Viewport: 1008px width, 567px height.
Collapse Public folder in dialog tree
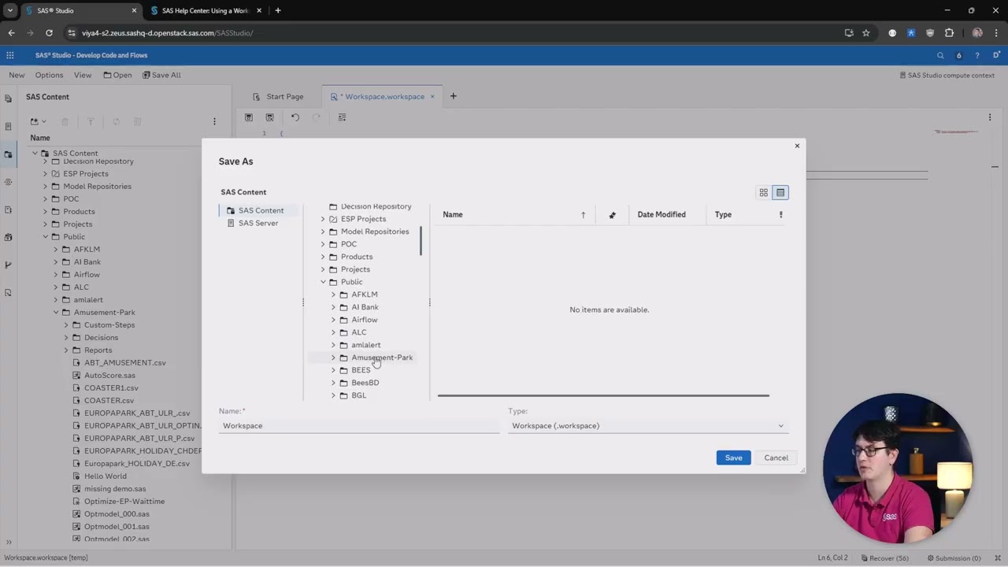[323, 282]
